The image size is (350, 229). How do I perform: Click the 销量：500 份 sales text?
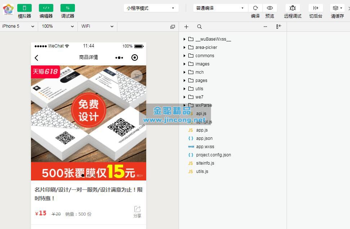pos(78,214)
